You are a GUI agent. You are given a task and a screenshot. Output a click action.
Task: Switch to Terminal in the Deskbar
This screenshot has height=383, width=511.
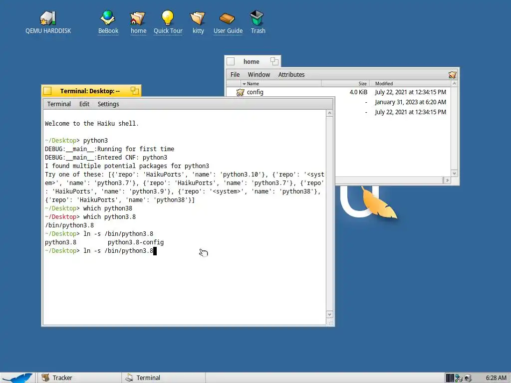click(x=163, y=378)
